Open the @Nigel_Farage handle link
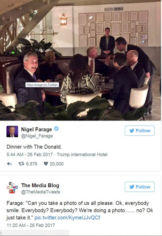Viewport: 162px width, 236px height. pos(37,136)
